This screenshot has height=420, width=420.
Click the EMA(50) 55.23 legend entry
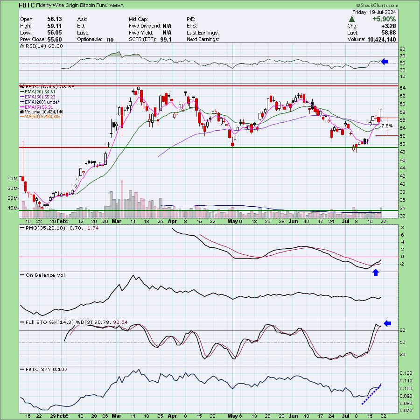[x=40, y=97]
